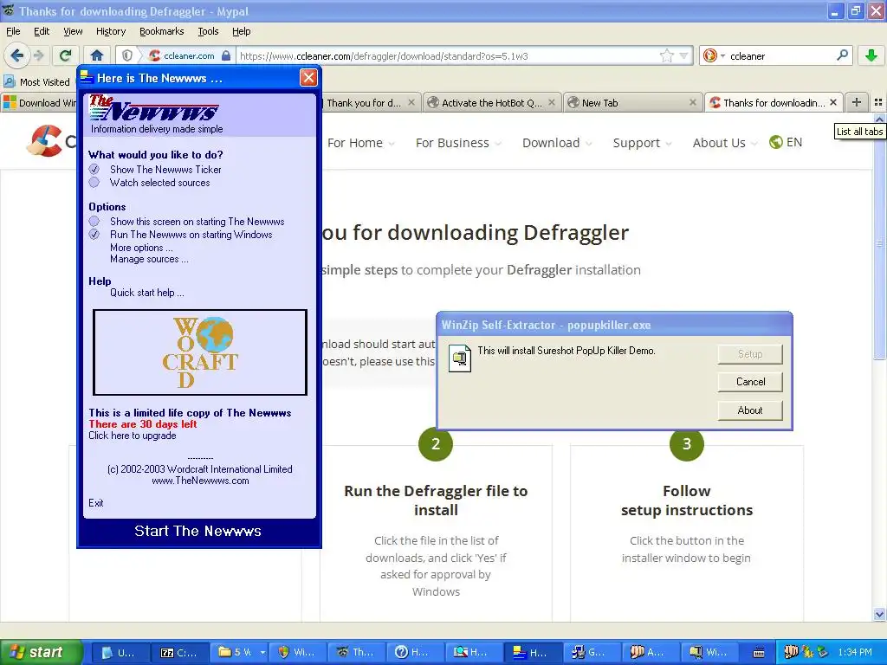Open the URL history dropdown arrow
Viewport: 887px width, 665px height.
click(x=683, y=55)
